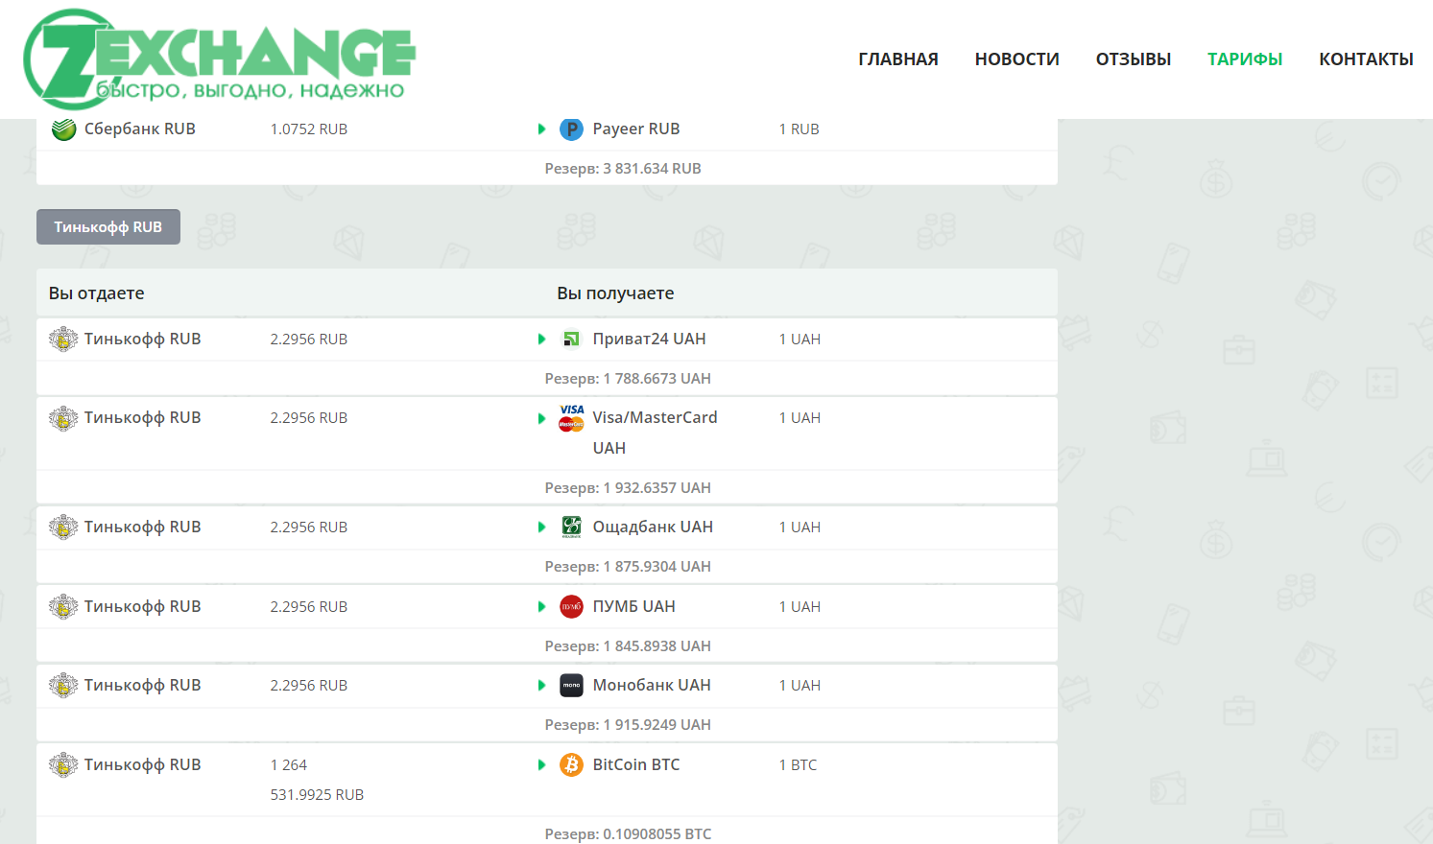Click green arrow in Монобанк row

(x=541, y=686)
